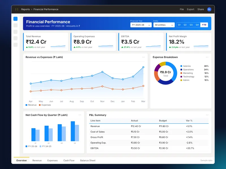
Task: Switch to the Revenue tab
Action: point(37,161)
